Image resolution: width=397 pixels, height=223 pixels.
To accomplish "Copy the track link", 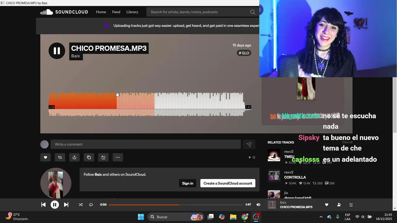I will point(89,157).
